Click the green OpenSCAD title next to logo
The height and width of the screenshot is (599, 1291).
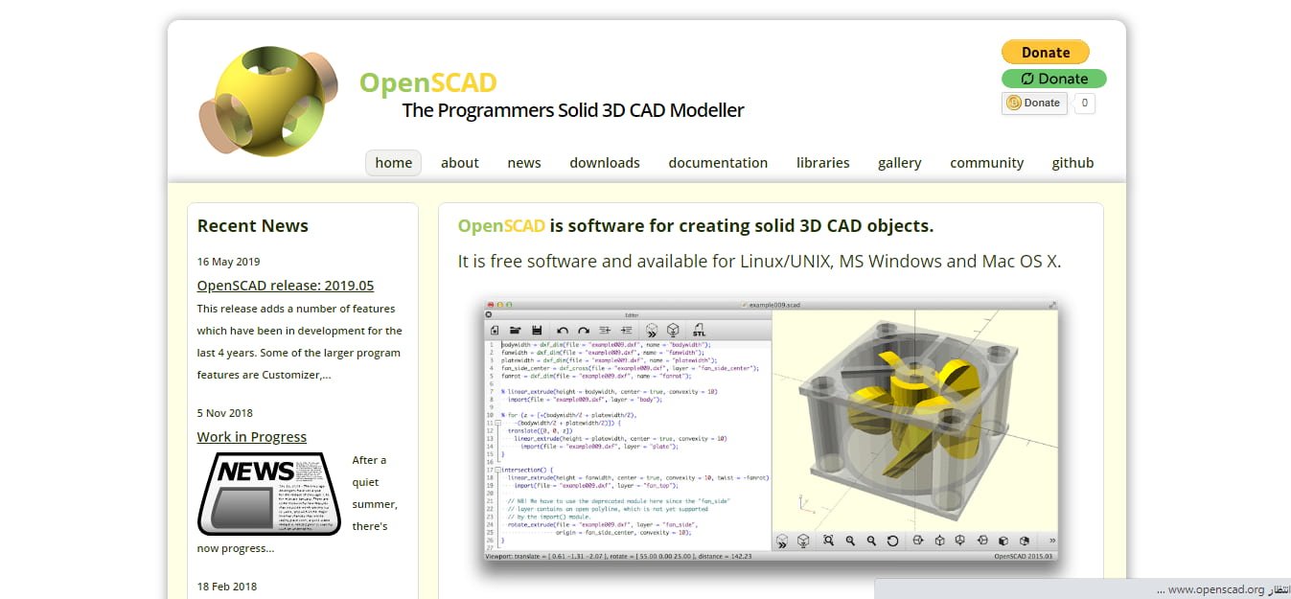[428, 82]
